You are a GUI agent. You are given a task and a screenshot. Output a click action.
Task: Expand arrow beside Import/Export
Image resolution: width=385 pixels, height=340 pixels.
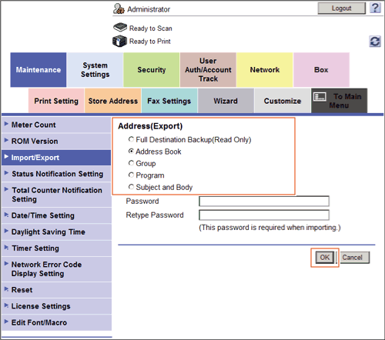point(6,156)
